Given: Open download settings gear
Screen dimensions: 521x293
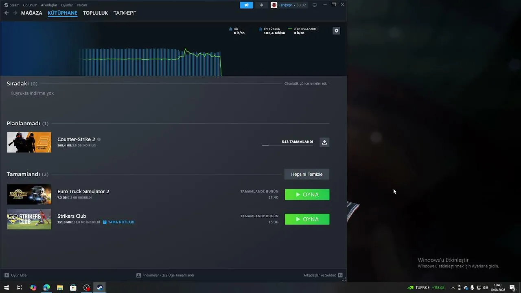Looking at the screenshot, I should pyautogui.click(x=336, y=31).
